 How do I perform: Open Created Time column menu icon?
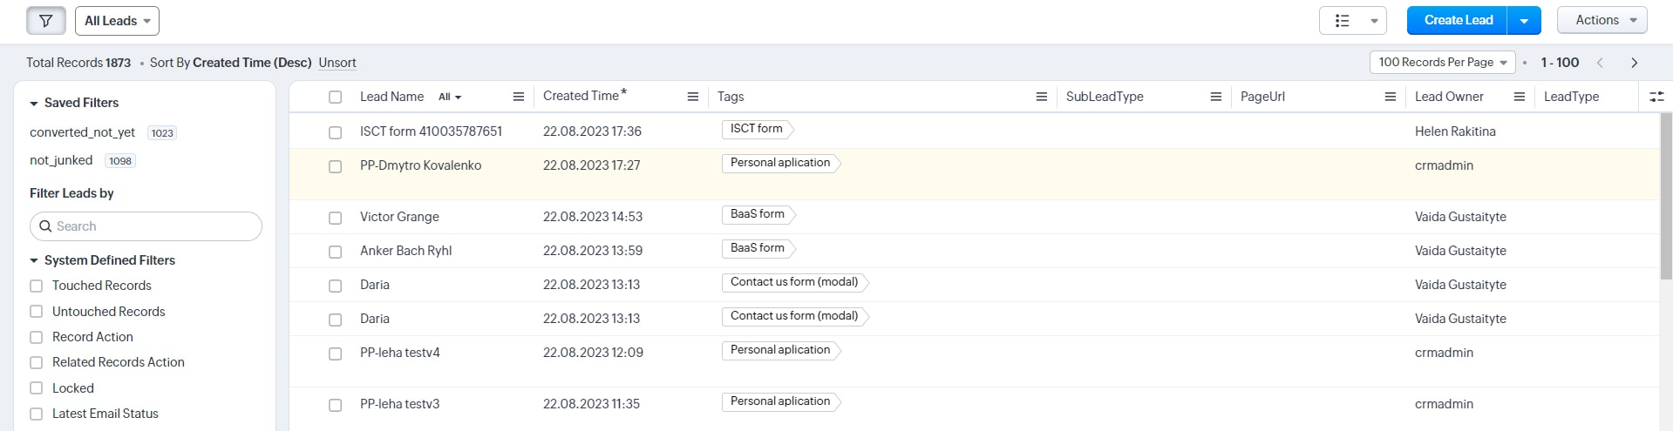(692, 97)
